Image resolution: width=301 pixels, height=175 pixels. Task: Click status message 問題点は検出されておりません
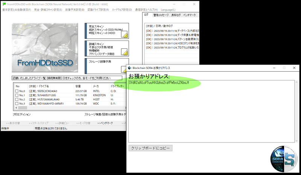pyautogui.click(x=51, y=129)
